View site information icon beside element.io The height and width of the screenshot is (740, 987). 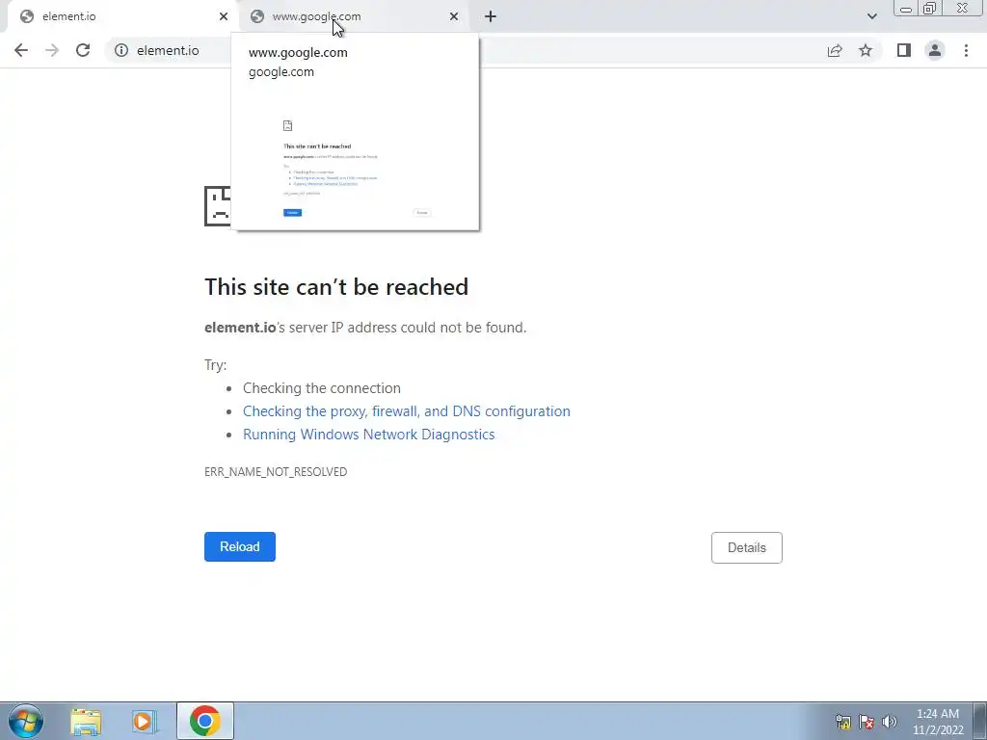(x=121, y=50)
